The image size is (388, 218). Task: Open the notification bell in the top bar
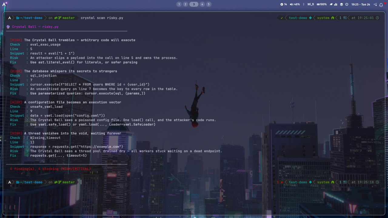click(381, 4)
